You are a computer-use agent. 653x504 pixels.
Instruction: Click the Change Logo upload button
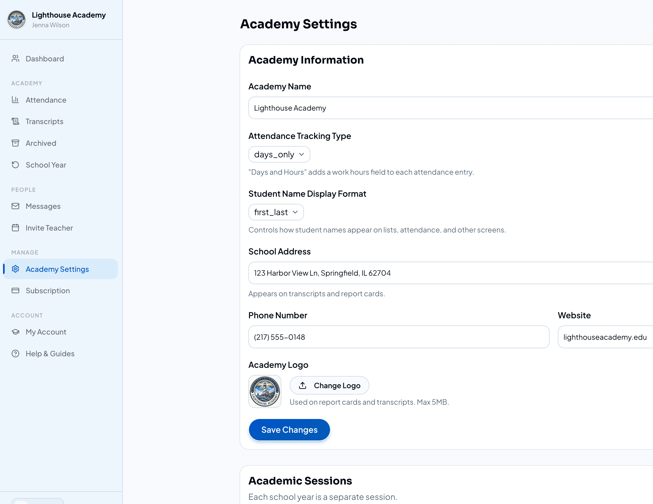point(329,385)
